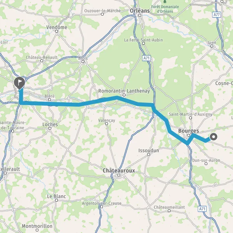The width and height of the screenshot is (233, 233).
Task: Click the Orléans city dot marker
Action: [140, 15]
